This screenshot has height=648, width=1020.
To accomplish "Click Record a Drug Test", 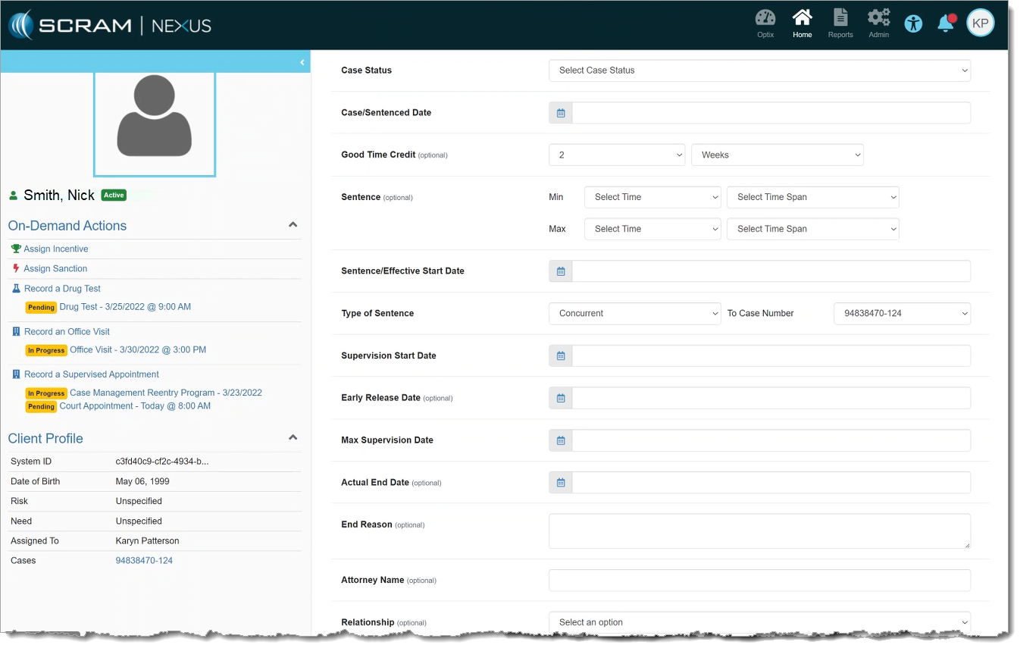I will tap(62, 289).
